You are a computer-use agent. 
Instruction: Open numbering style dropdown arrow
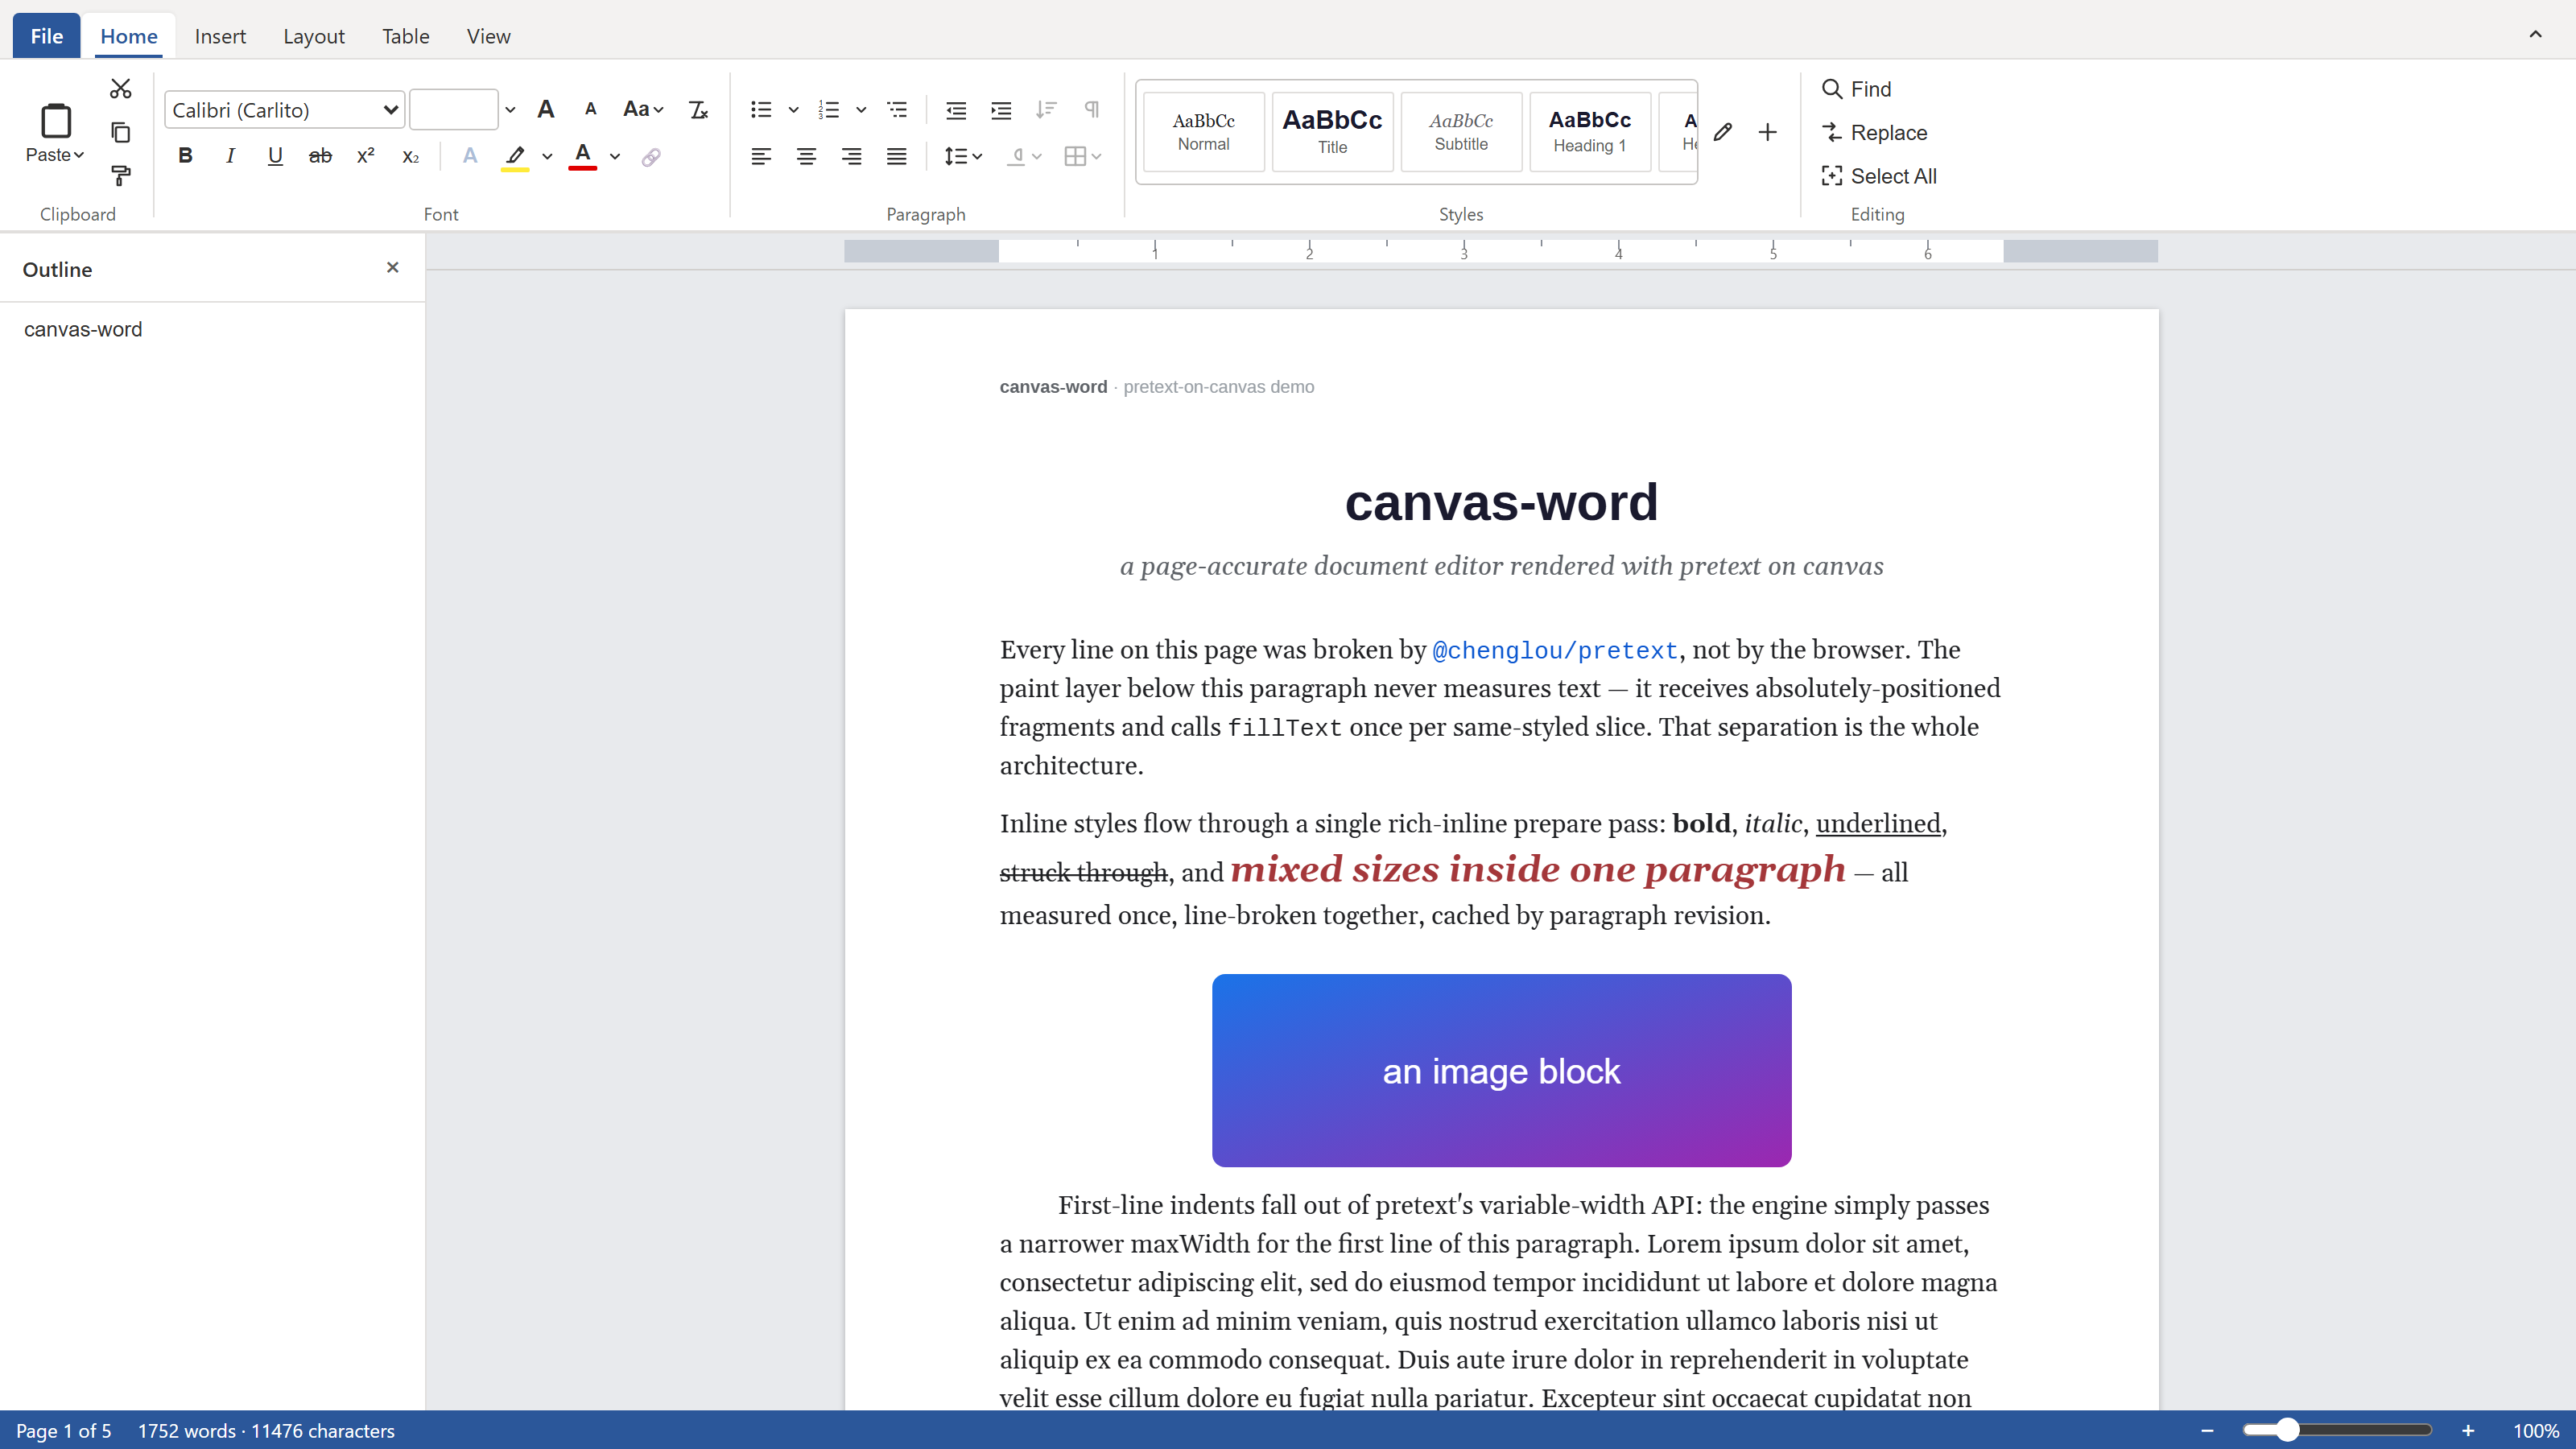(860, 110)
